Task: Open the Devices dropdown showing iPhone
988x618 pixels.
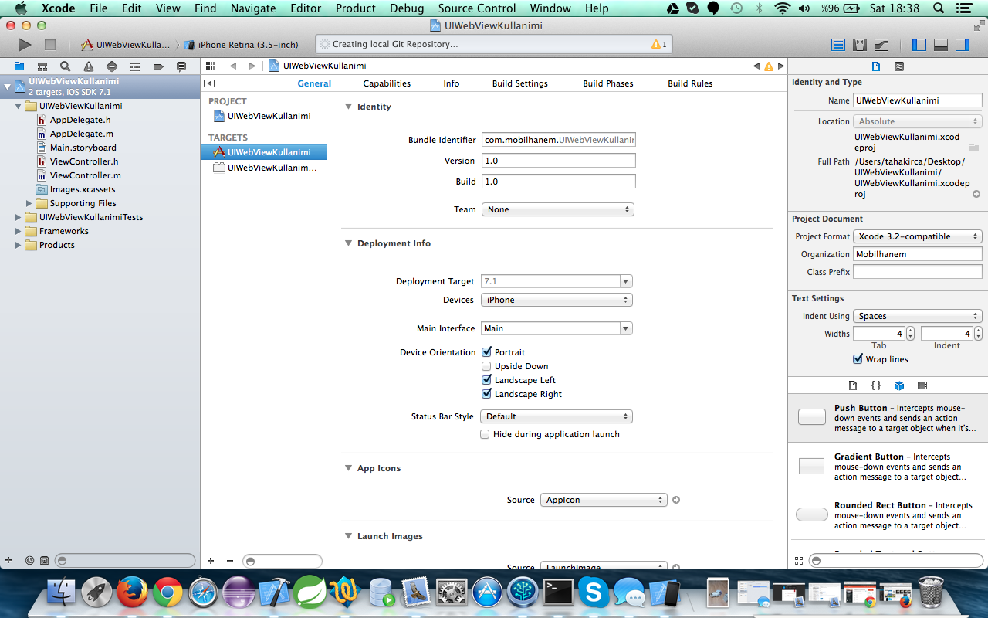Action: click(557, 300)
